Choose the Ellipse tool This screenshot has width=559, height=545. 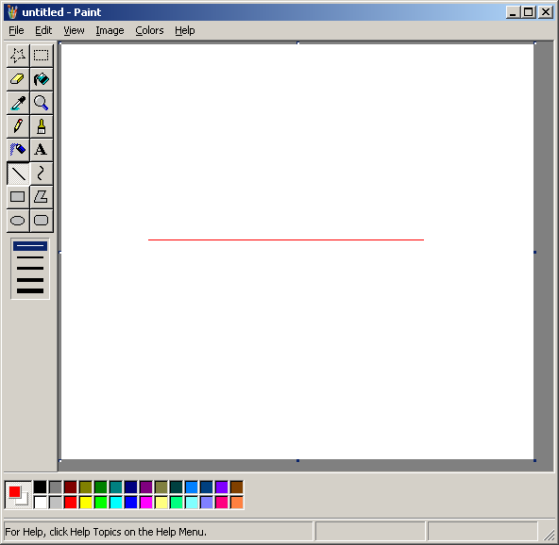coord(18,221)
